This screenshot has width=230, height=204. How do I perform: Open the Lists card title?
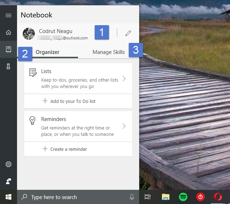[46, 71]
